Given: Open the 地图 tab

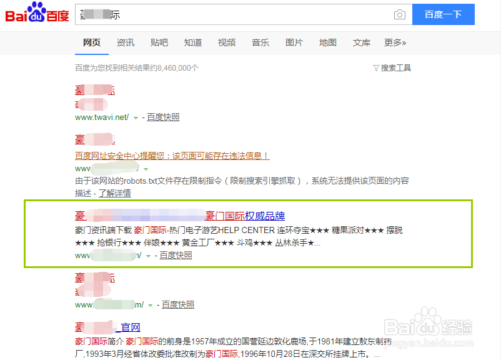Looking at the screenshot, I should click(x=328, y=42).
